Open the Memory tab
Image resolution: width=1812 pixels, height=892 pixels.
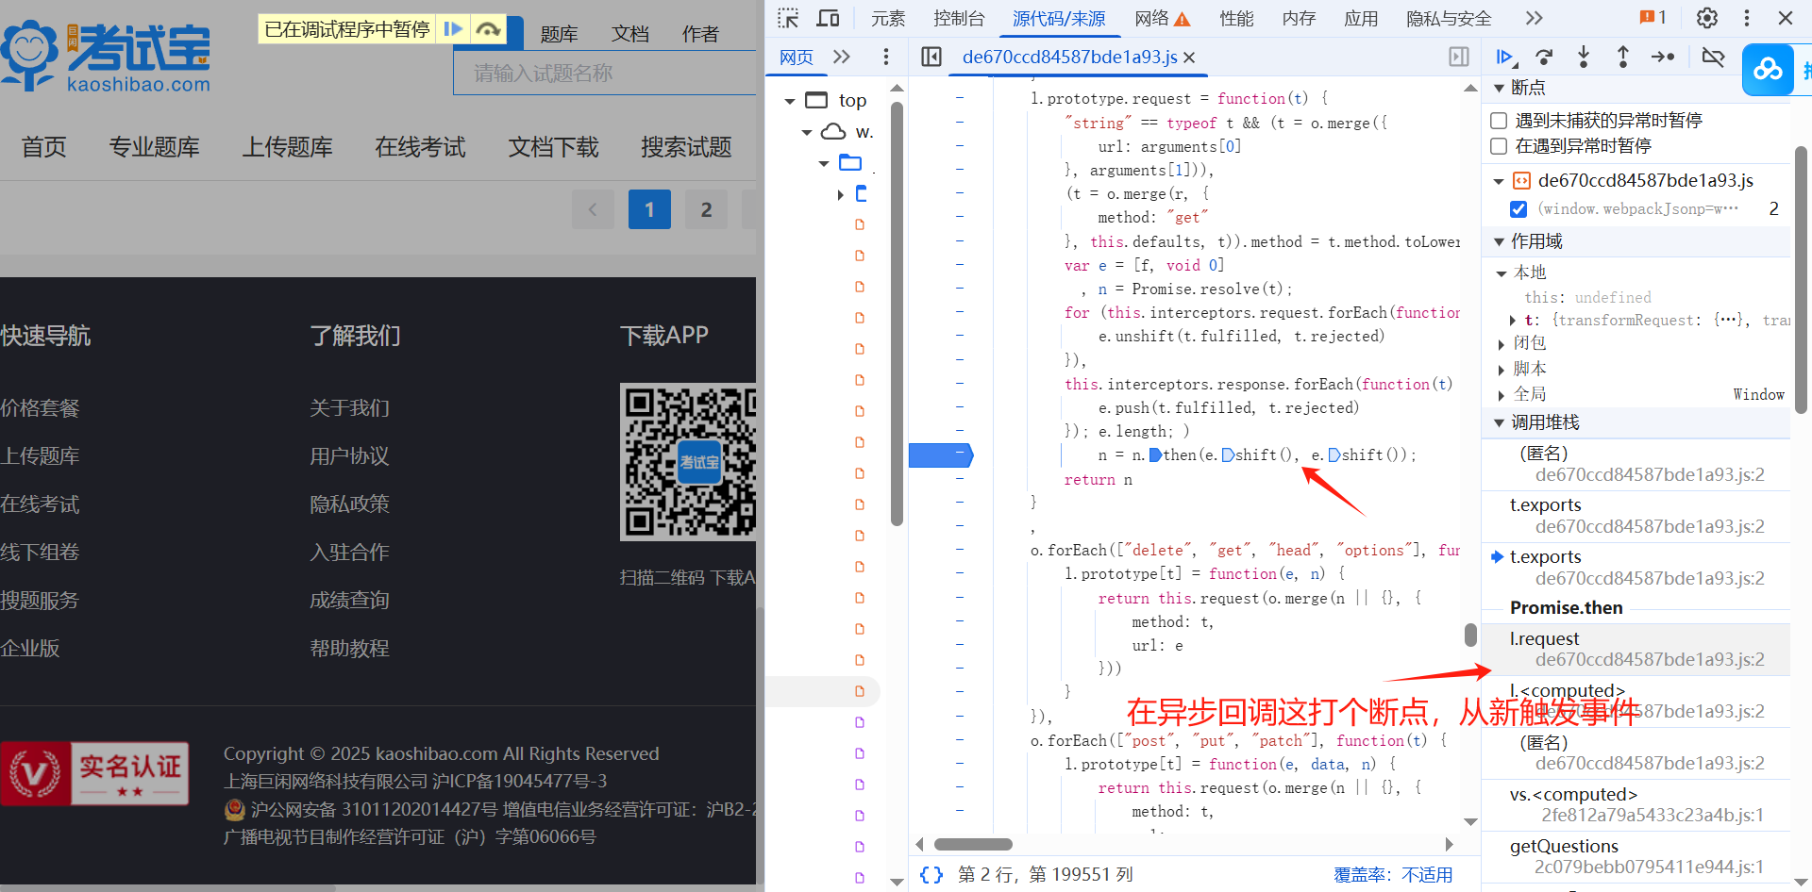tap(1299, 18)
